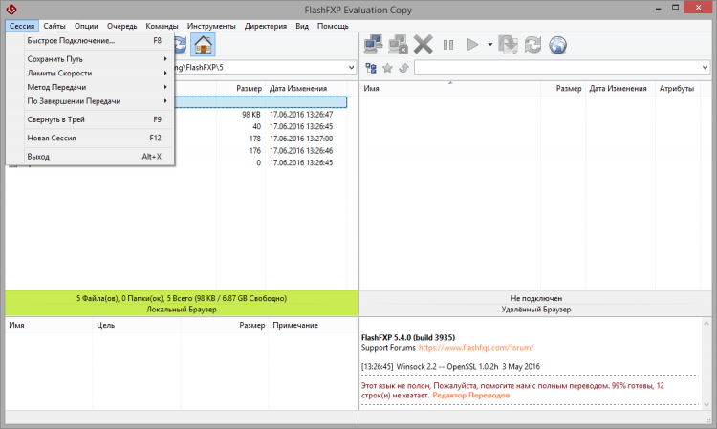Click the Сессия menu
This screenshot has width=717, height=429.
pos(22,26)
